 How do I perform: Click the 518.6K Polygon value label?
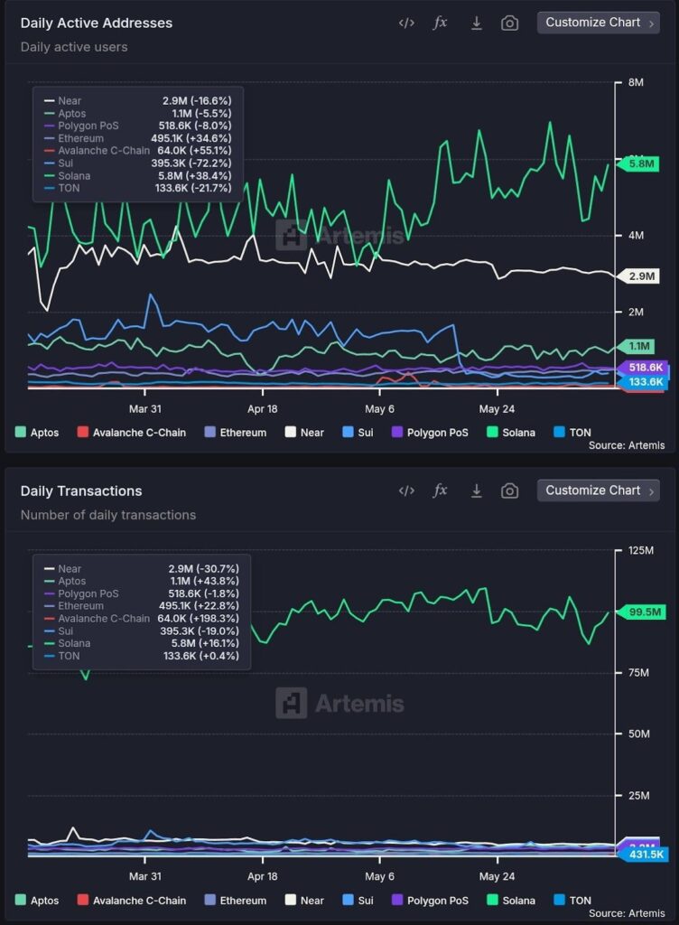pyautogui.click(x=643, y=367)
